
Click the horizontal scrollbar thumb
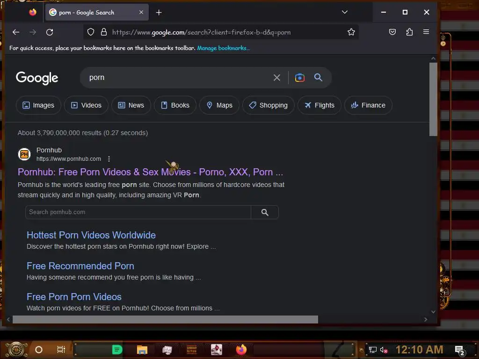click(x=165, y=319)
